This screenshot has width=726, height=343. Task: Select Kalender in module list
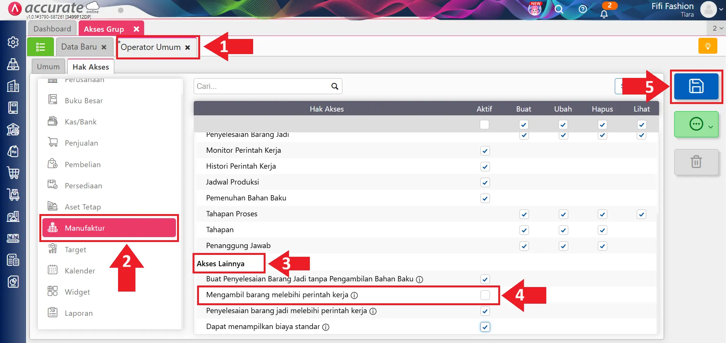(x=109, y=271)
